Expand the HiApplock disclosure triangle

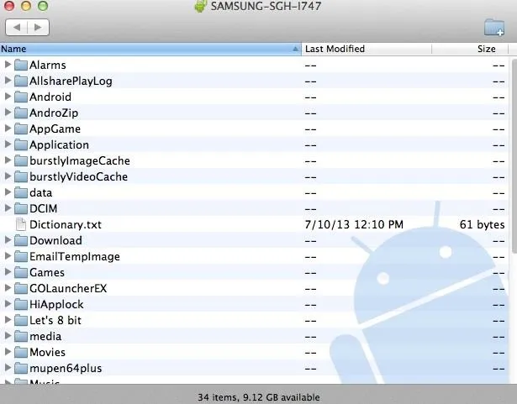tap(8, 304)
